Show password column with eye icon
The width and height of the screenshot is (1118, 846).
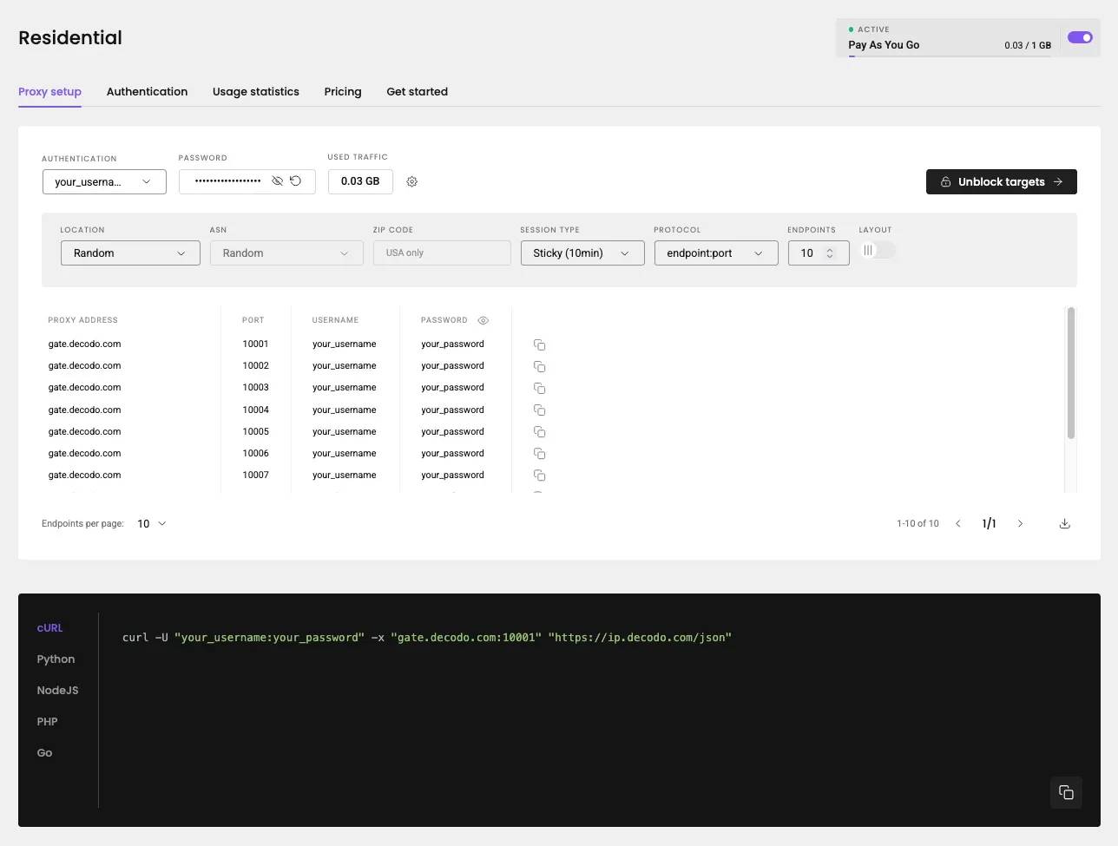tap(483, 320)
